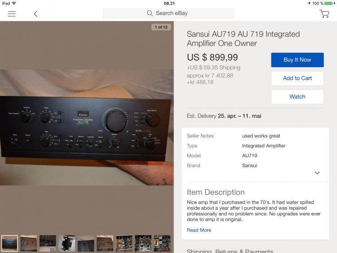Select the sixth photo thumbnail
Screen dimensions: 337x253
pyautogui.click(x=105, y=243)
